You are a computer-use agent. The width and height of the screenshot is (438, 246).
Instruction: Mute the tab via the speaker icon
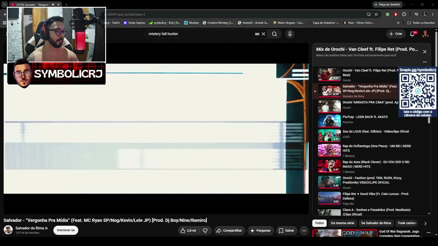tap(53, 4)
